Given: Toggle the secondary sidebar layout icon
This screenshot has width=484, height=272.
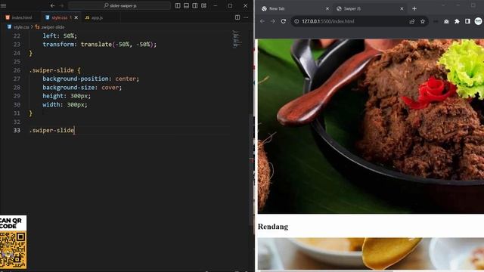Looking at the screenshot, I should 195,5.
